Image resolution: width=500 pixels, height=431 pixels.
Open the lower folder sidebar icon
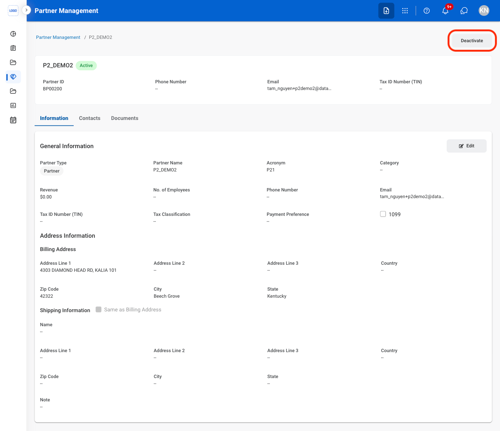pos(13,91)
